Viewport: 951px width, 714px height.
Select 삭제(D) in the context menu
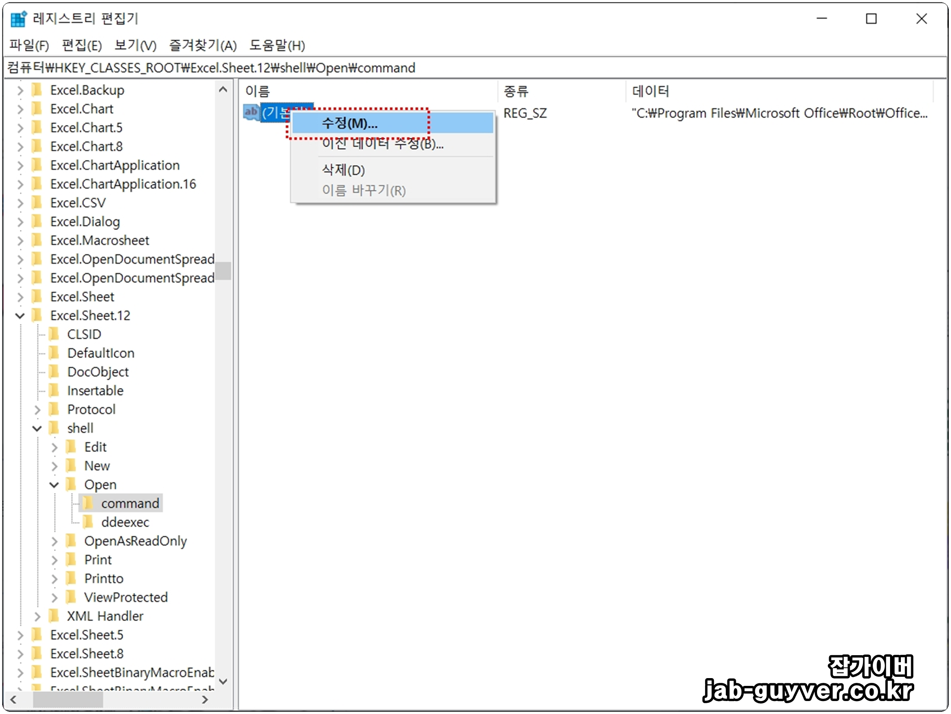[x=343, y=170]
